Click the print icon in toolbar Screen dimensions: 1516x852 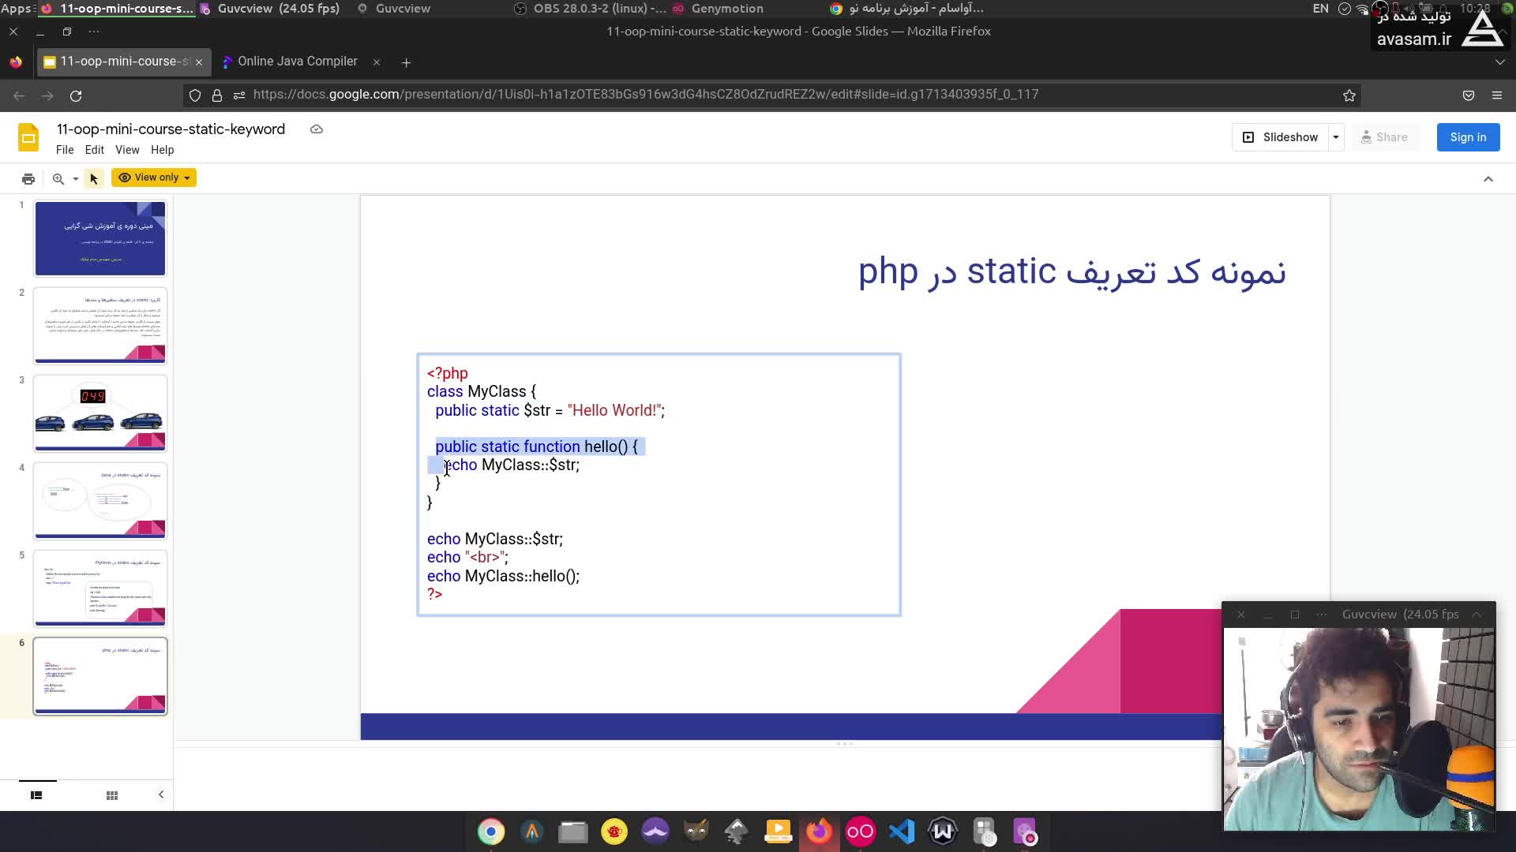[x=28, y=178]
